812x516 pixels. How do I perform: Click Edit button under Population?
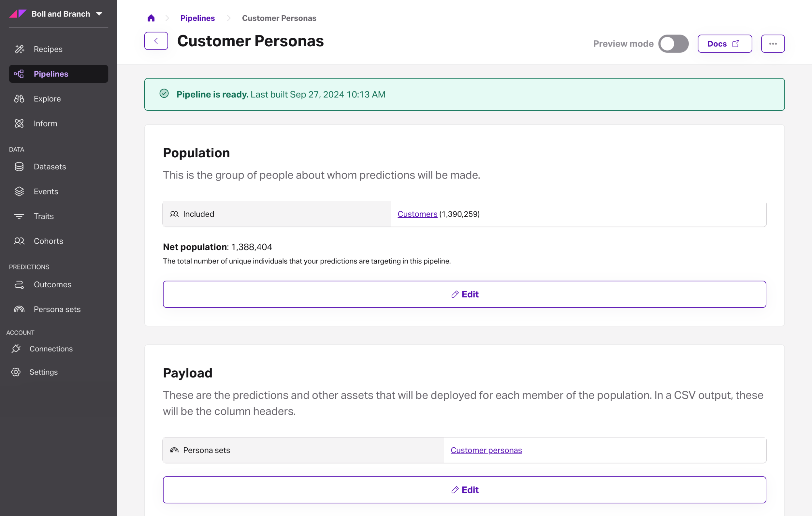coord(464,294)
